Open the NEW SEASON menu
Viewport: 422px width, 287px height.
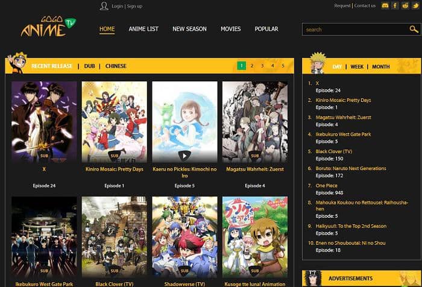click(x=189, y=29)
